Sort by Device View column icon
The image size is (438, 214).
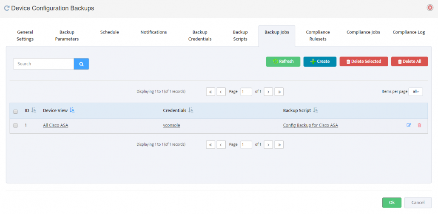[72, 110]
